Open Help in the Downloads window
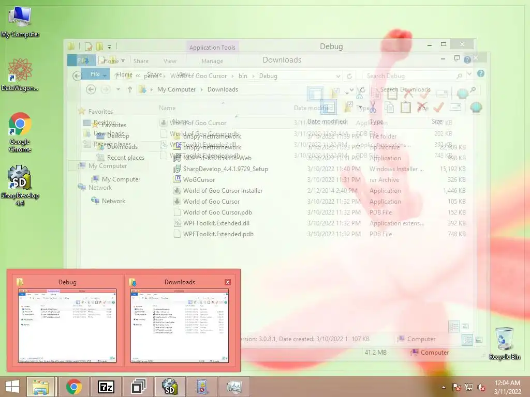Screen dimensions: 530x397 pyautogui.click(x=481, y=73)
